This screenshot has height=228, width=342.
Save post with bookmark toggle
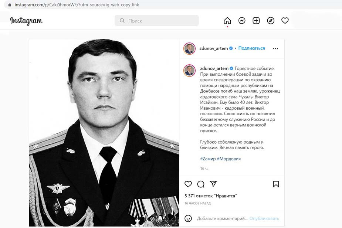point(276,184)
